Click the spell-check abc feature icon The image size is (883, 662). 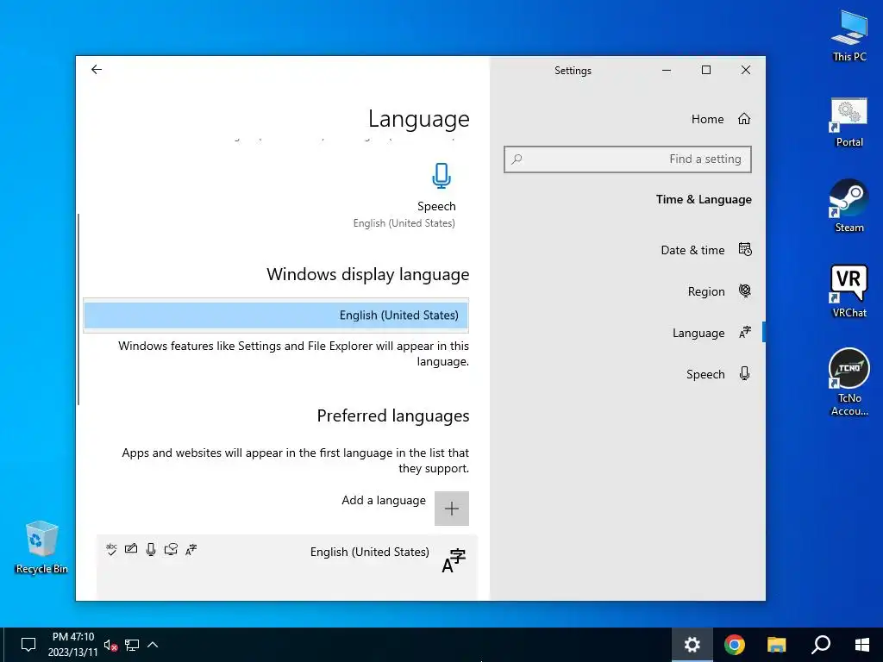tap(111, 549)
